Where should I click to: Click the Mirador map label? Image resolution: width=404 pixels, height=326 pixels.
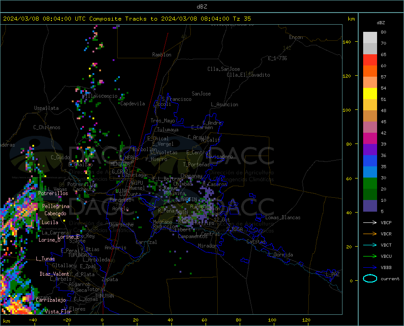pos(207,246)
